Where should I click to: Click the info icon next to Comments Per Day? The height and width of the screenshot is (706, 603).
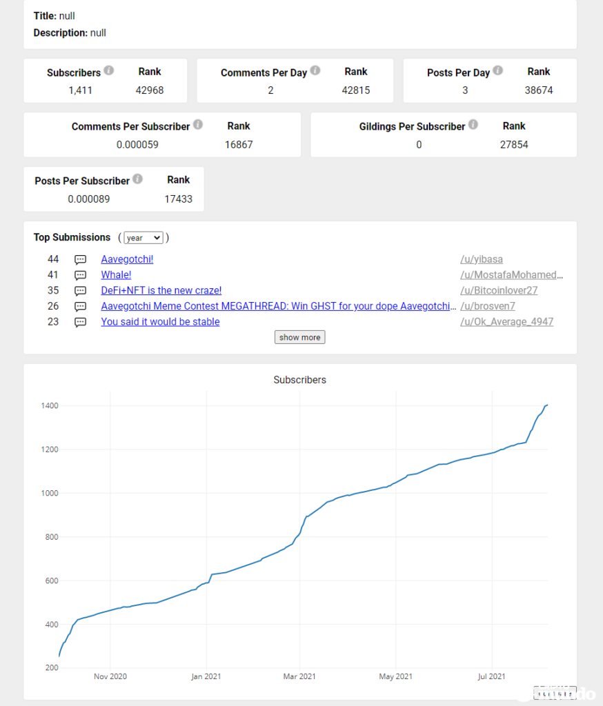coord(315,71)
